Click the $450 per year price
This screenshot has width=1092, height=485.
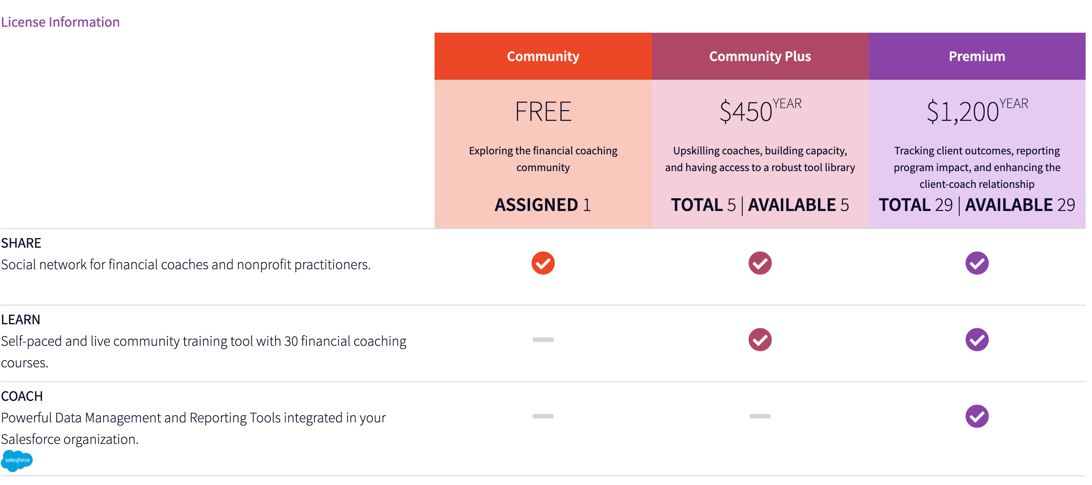tap(760, 111)
